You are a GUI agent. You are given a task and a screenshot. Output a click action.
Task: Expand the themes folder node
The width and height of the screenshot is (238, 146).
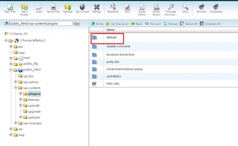[x=21, y=99]
